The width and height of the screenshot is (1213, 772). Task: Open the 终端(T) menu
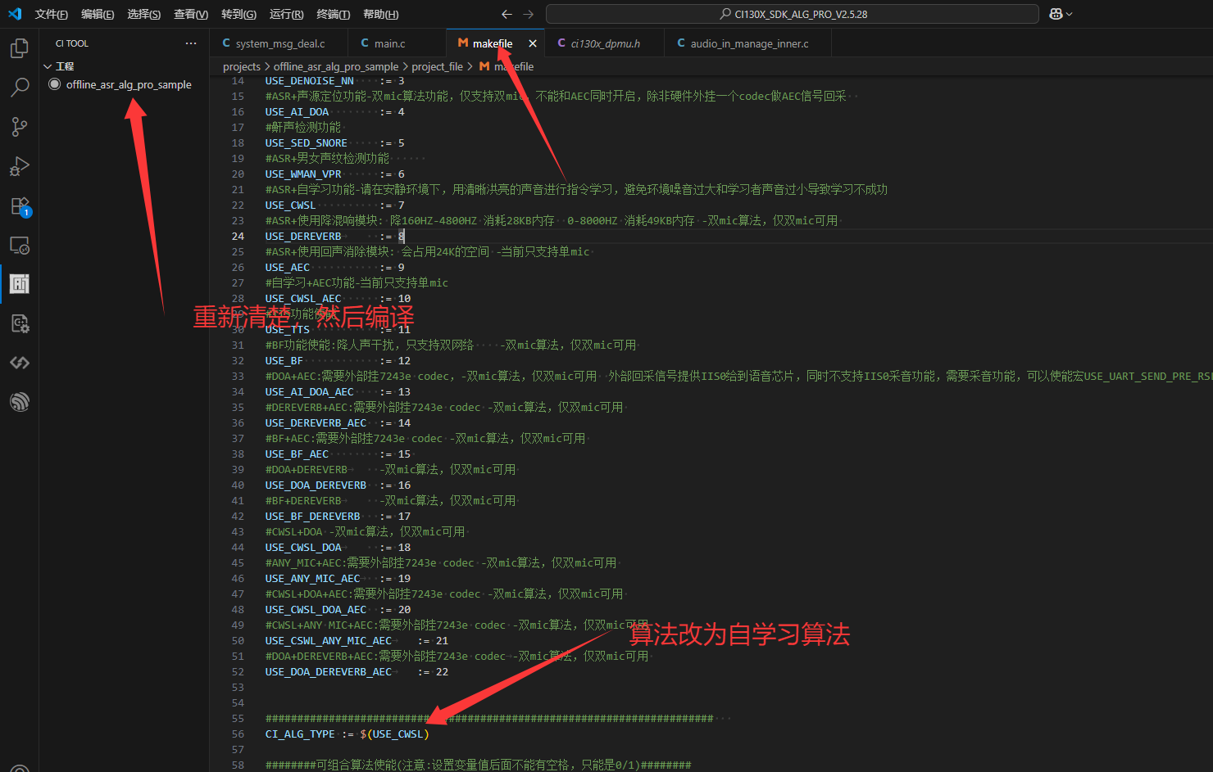click(333, 14)
